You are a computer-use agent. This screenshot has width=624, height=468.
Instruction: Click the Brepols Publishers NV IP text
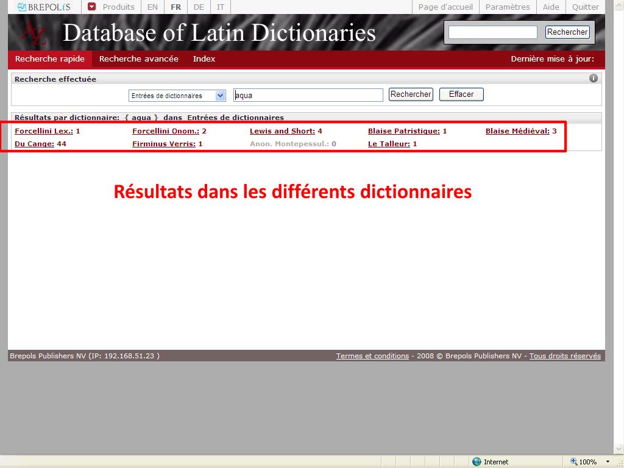click(x=84, y=356)
